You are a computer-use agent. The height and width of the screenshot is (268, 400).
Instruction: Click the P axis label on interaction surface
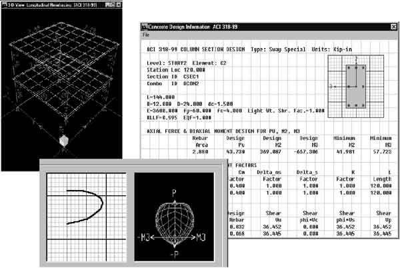[174, 193]
